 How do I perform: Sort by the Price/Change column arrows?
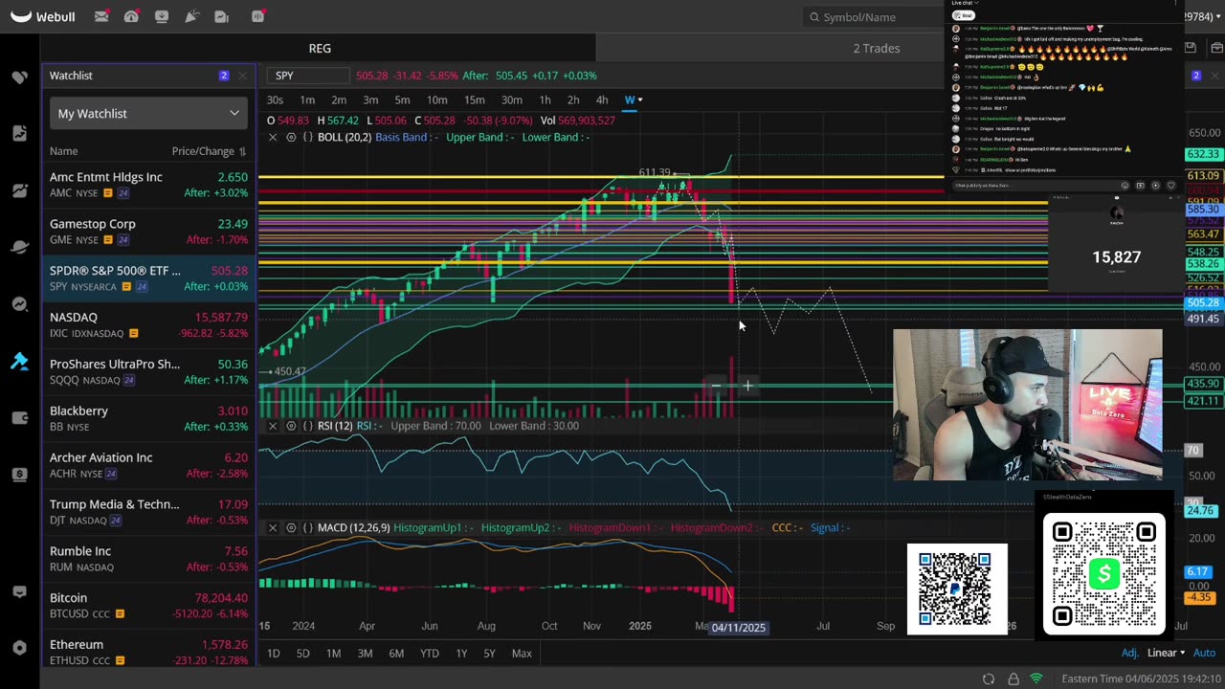pyautogui.click(x=242, y=151)
